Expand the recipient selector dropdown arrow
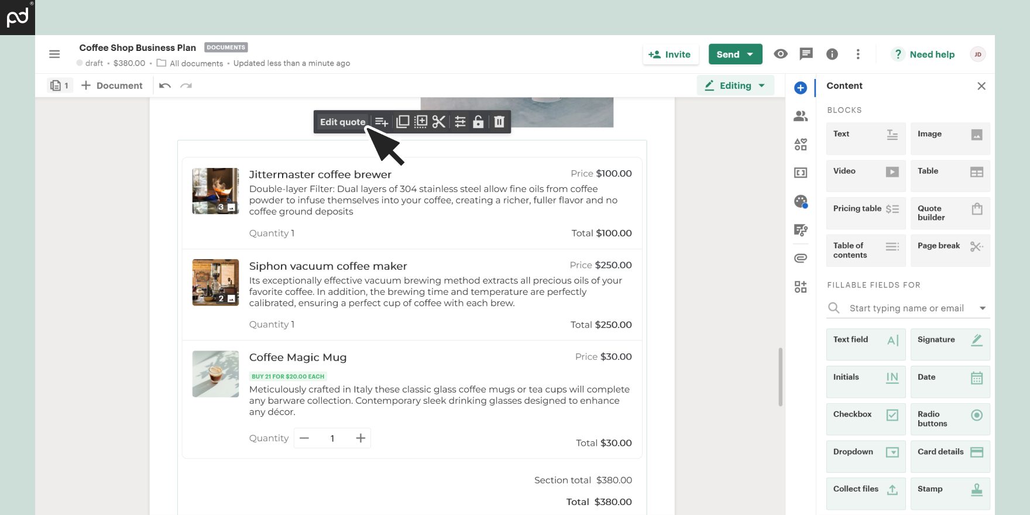Screen dimensions: 1030x515 [983, 308]
